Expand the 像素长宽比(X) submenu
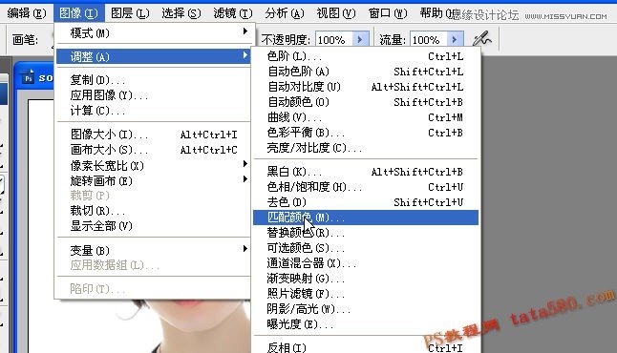 coord(154,165)
